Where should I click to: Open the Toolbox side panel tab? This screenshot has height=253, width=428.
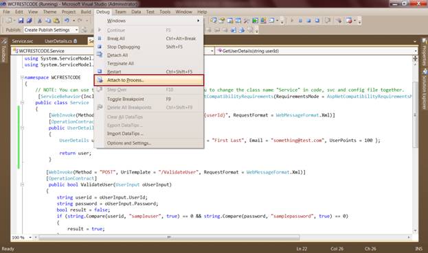click(3, 51)
